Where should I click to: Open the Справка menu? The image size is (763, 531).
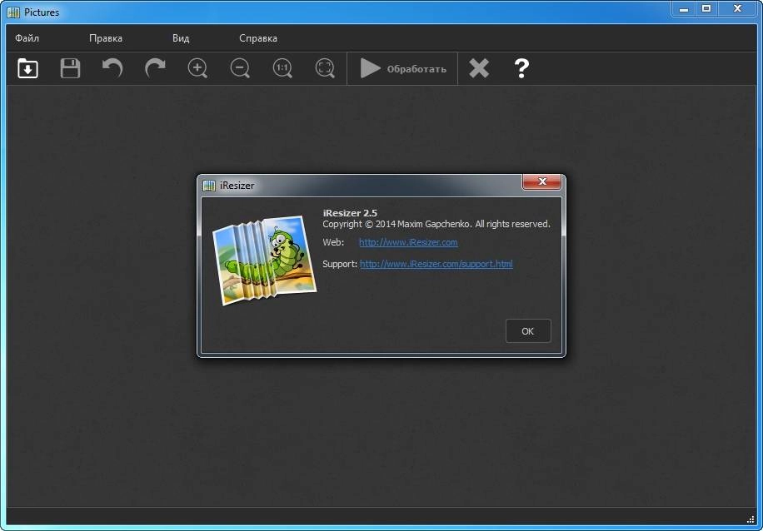[x=258, y=38]
